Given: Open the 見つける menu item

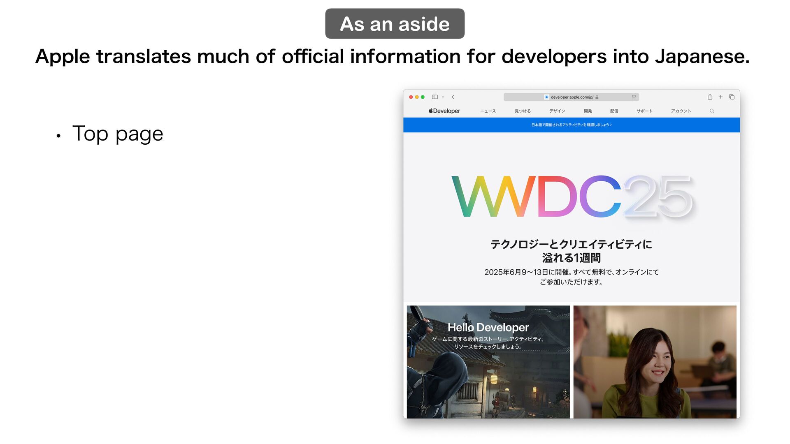Looking at the screenshot, I should coord(523,111).
